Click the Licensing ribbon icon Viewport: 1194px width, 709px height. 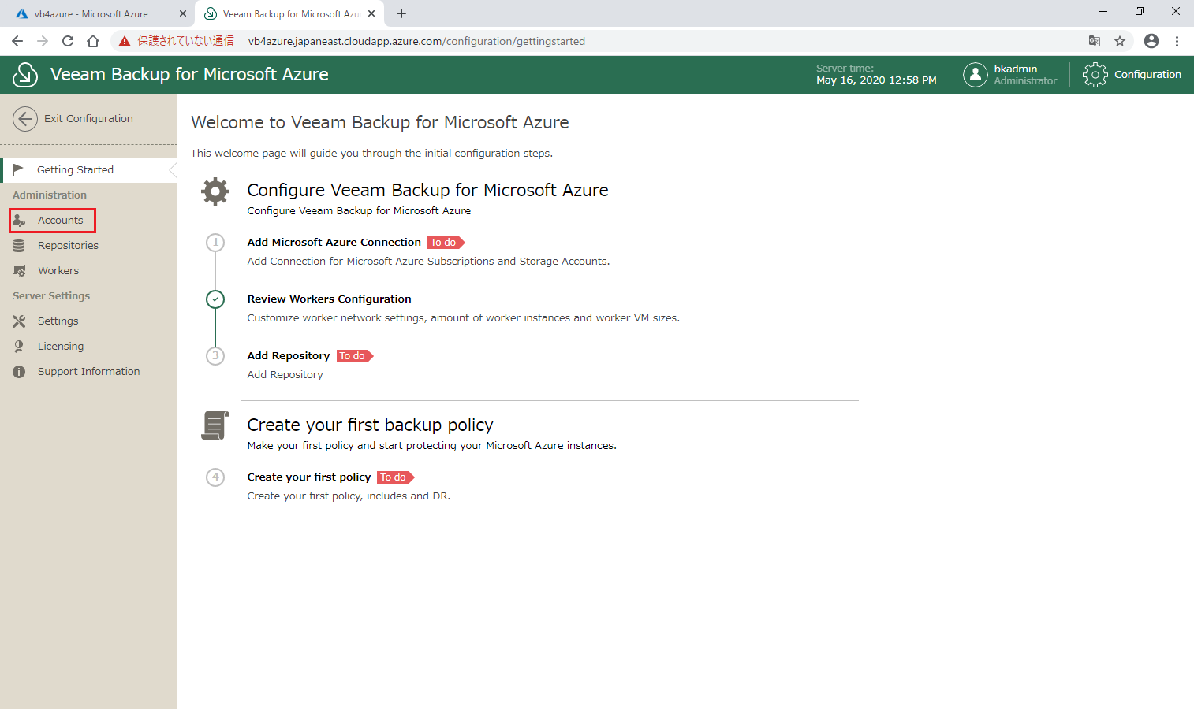[x=19, y=347]
